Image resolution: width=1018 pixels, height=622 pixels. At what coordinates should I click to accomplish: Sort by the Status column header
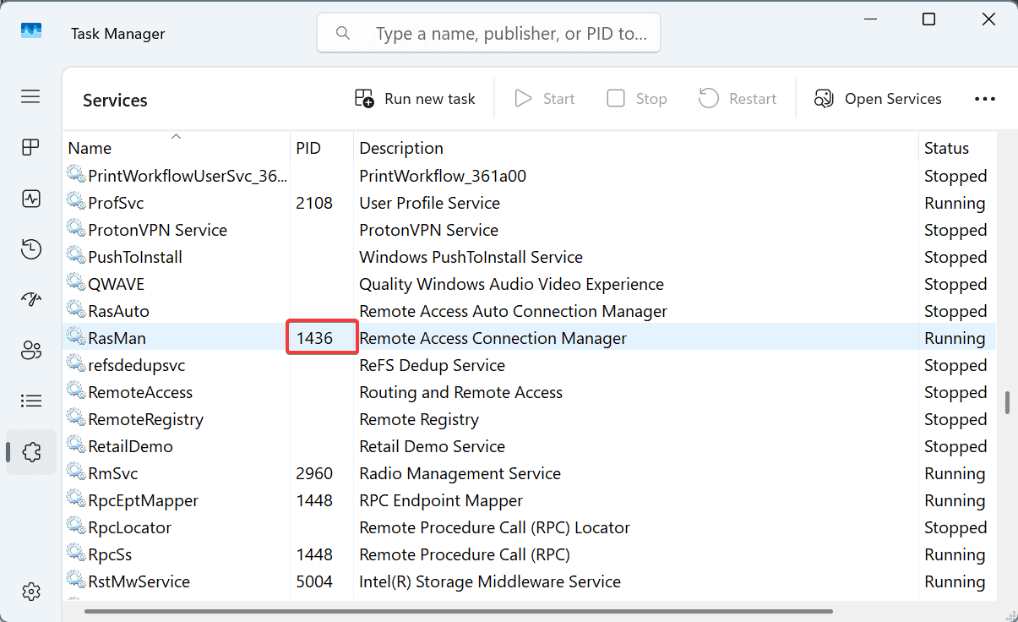[957, 147]
